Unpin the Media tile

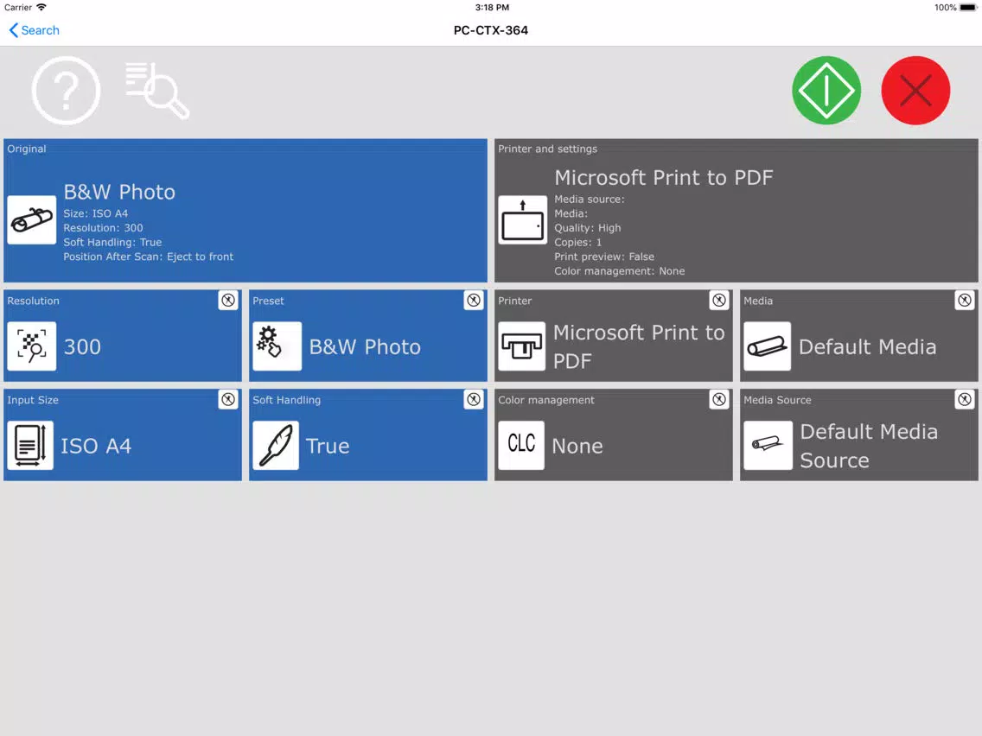click(965, 301)
